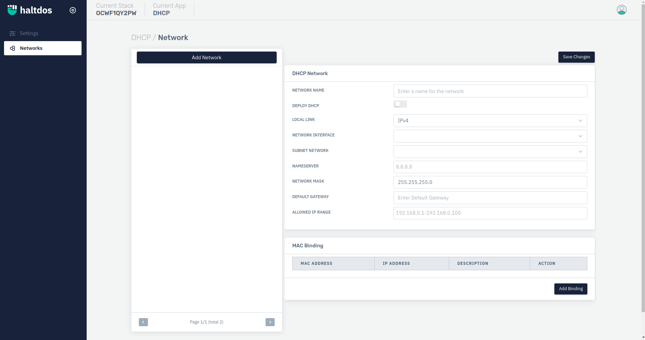
Task: Click the DHCP breadcrumb link
Action: point(141,37)
